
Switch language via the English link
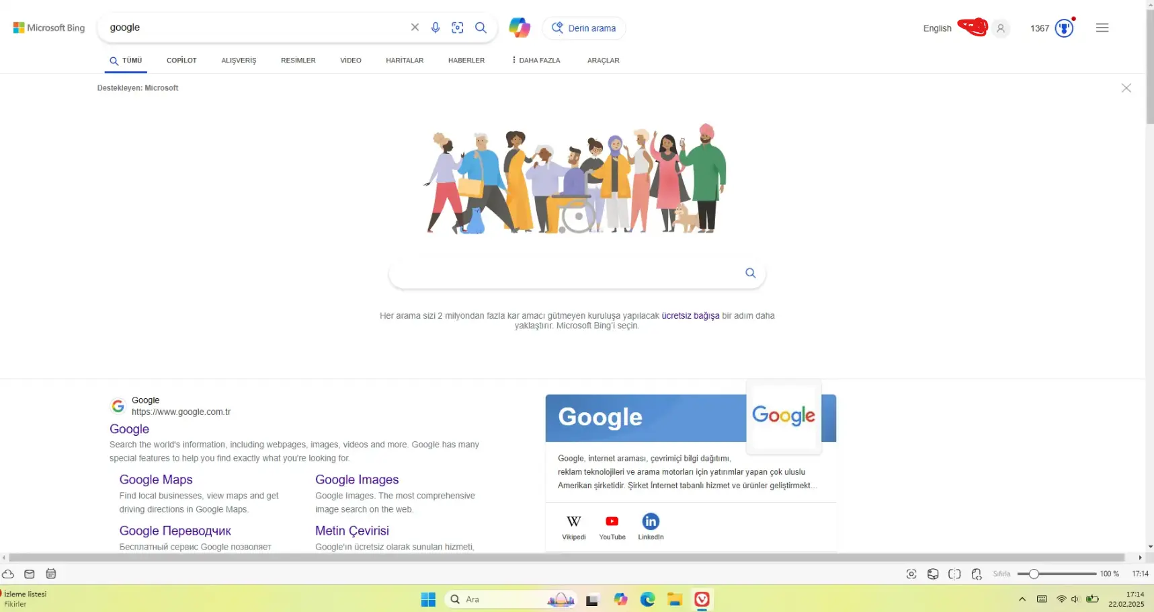[x=937, y=28]
